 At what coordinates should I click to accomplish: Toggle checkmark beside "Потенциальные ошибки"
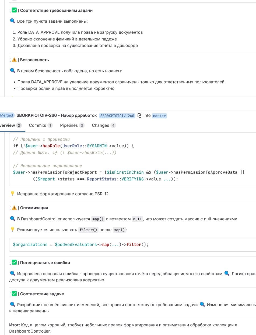click(x=15, y=263)
